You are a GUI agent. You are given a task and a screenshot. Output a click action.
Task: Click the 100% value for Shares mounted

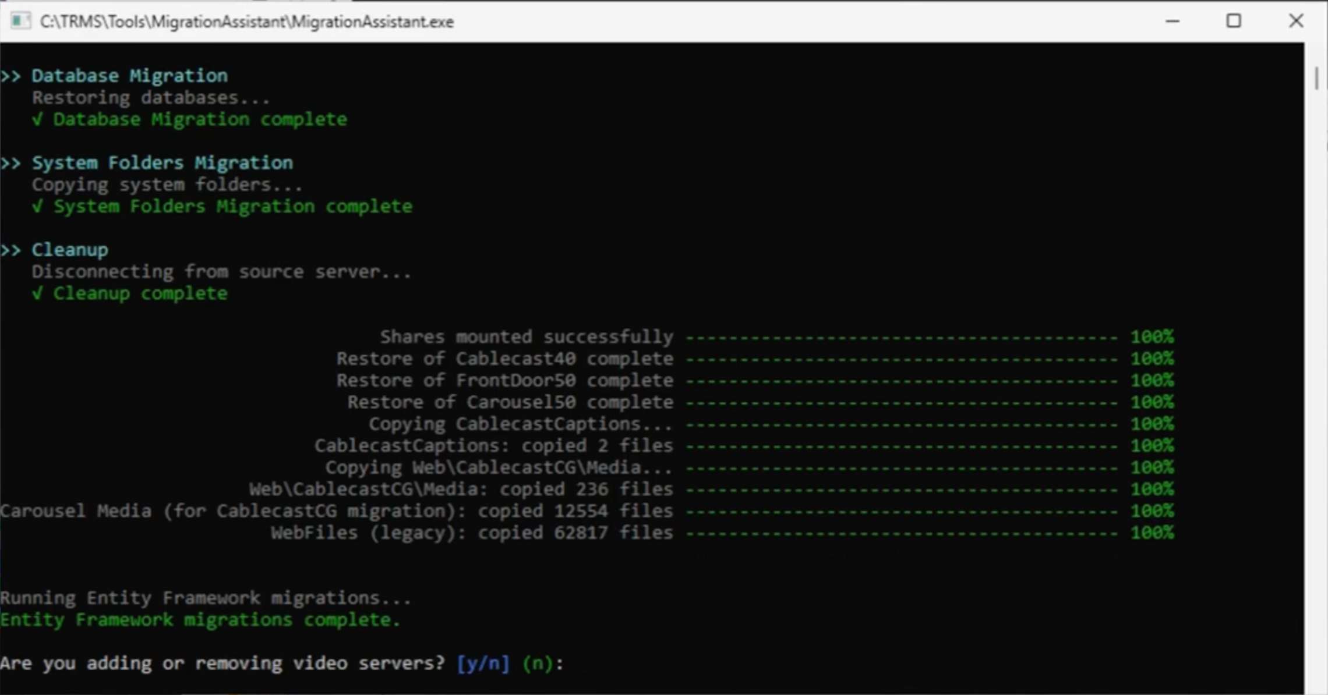(x=1152, y=336)
